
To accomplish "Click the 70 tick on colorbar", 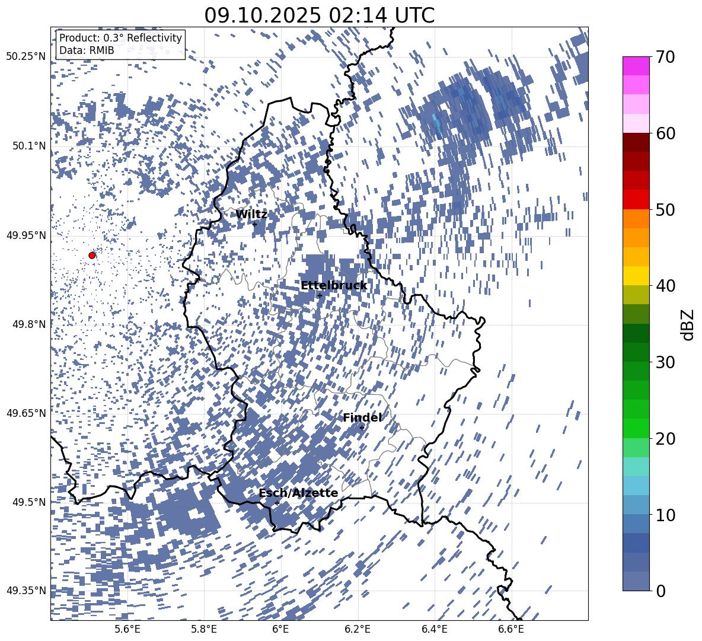I will pyautogui.click(x=665, y=57).
